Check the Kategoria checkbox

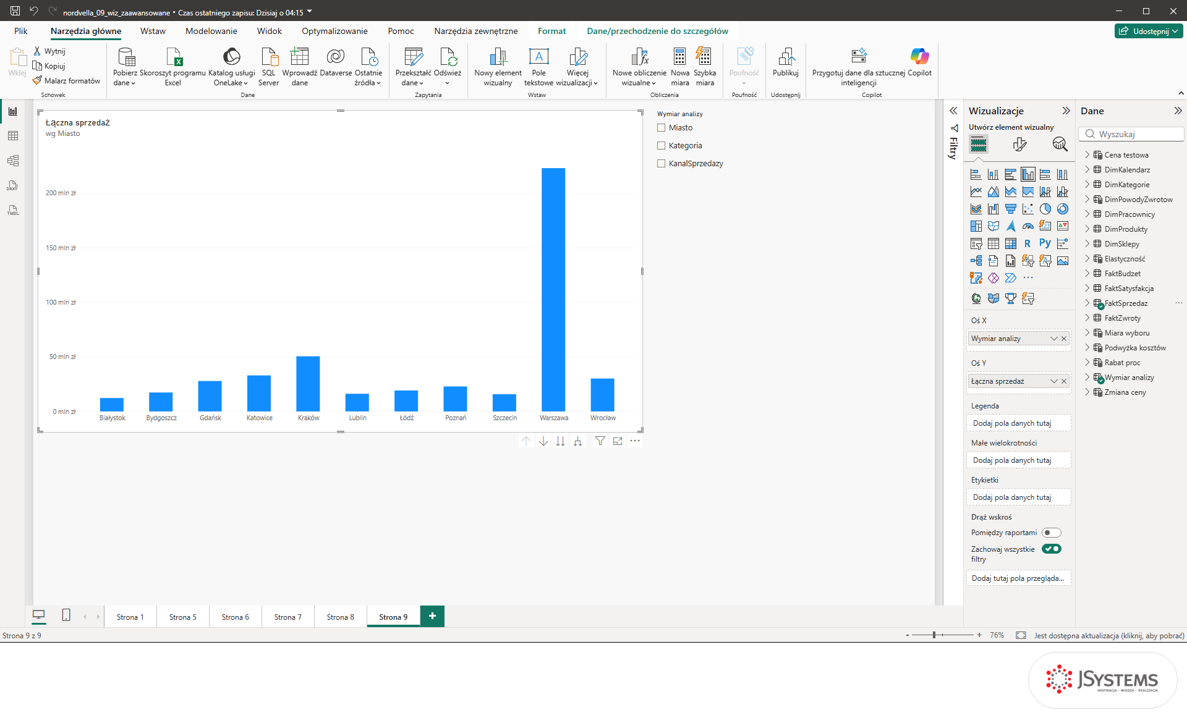[661, 145]
